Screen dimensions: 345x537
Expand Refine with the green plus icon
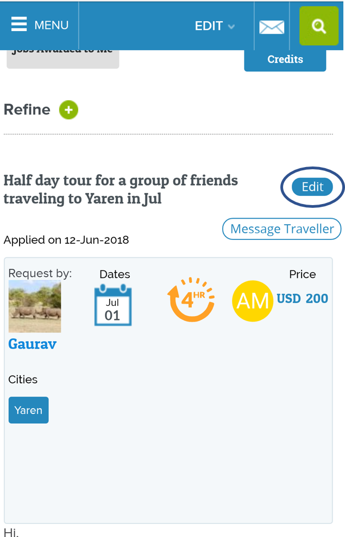(x=69, y=110)
